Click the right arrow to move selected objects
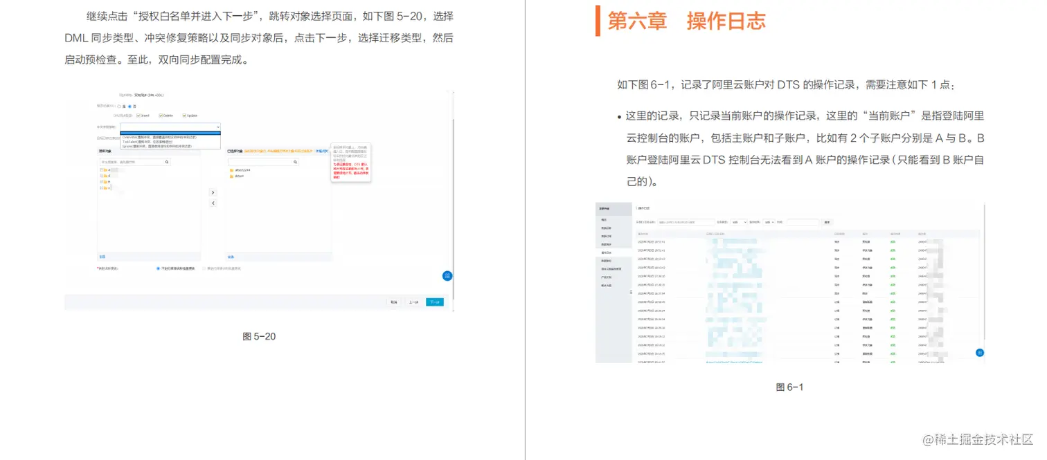The height and width of the screenshot is (460, 1047). point(213,192)
